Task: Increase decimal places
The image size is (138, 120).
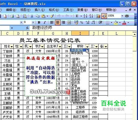Action: [87, 22]
